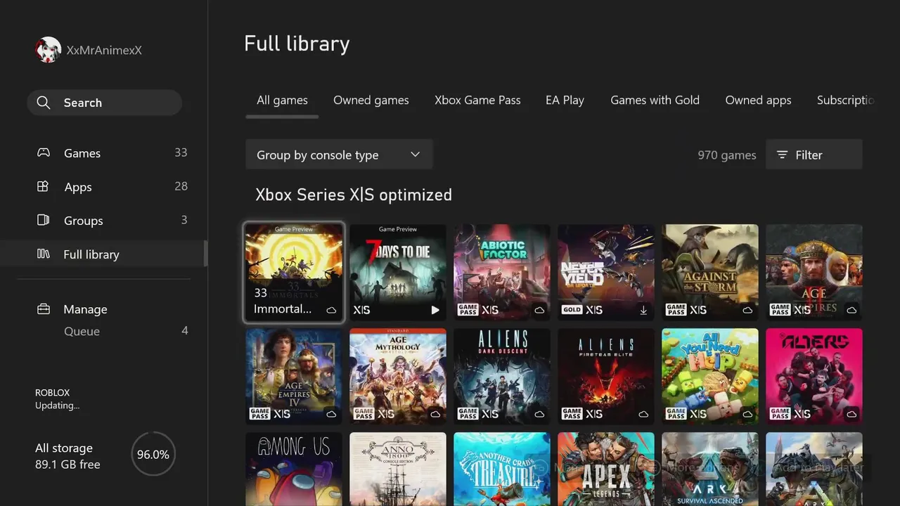The image size is (900, 506).
Task: Open the XxMrAnimexX profile avatar
Action: [x=48, y=50]
